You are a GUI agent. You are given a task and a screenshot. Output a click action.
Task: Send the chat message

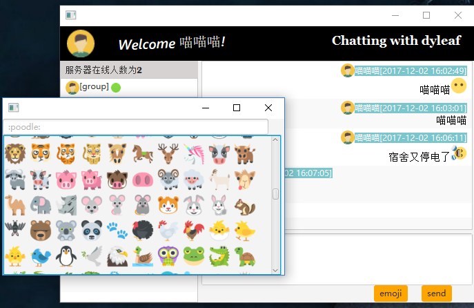coord(437,293)
